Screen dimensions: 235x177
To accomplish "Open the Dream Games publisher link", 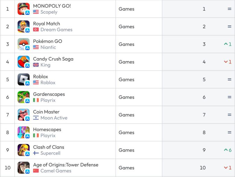I will [56, 30].
